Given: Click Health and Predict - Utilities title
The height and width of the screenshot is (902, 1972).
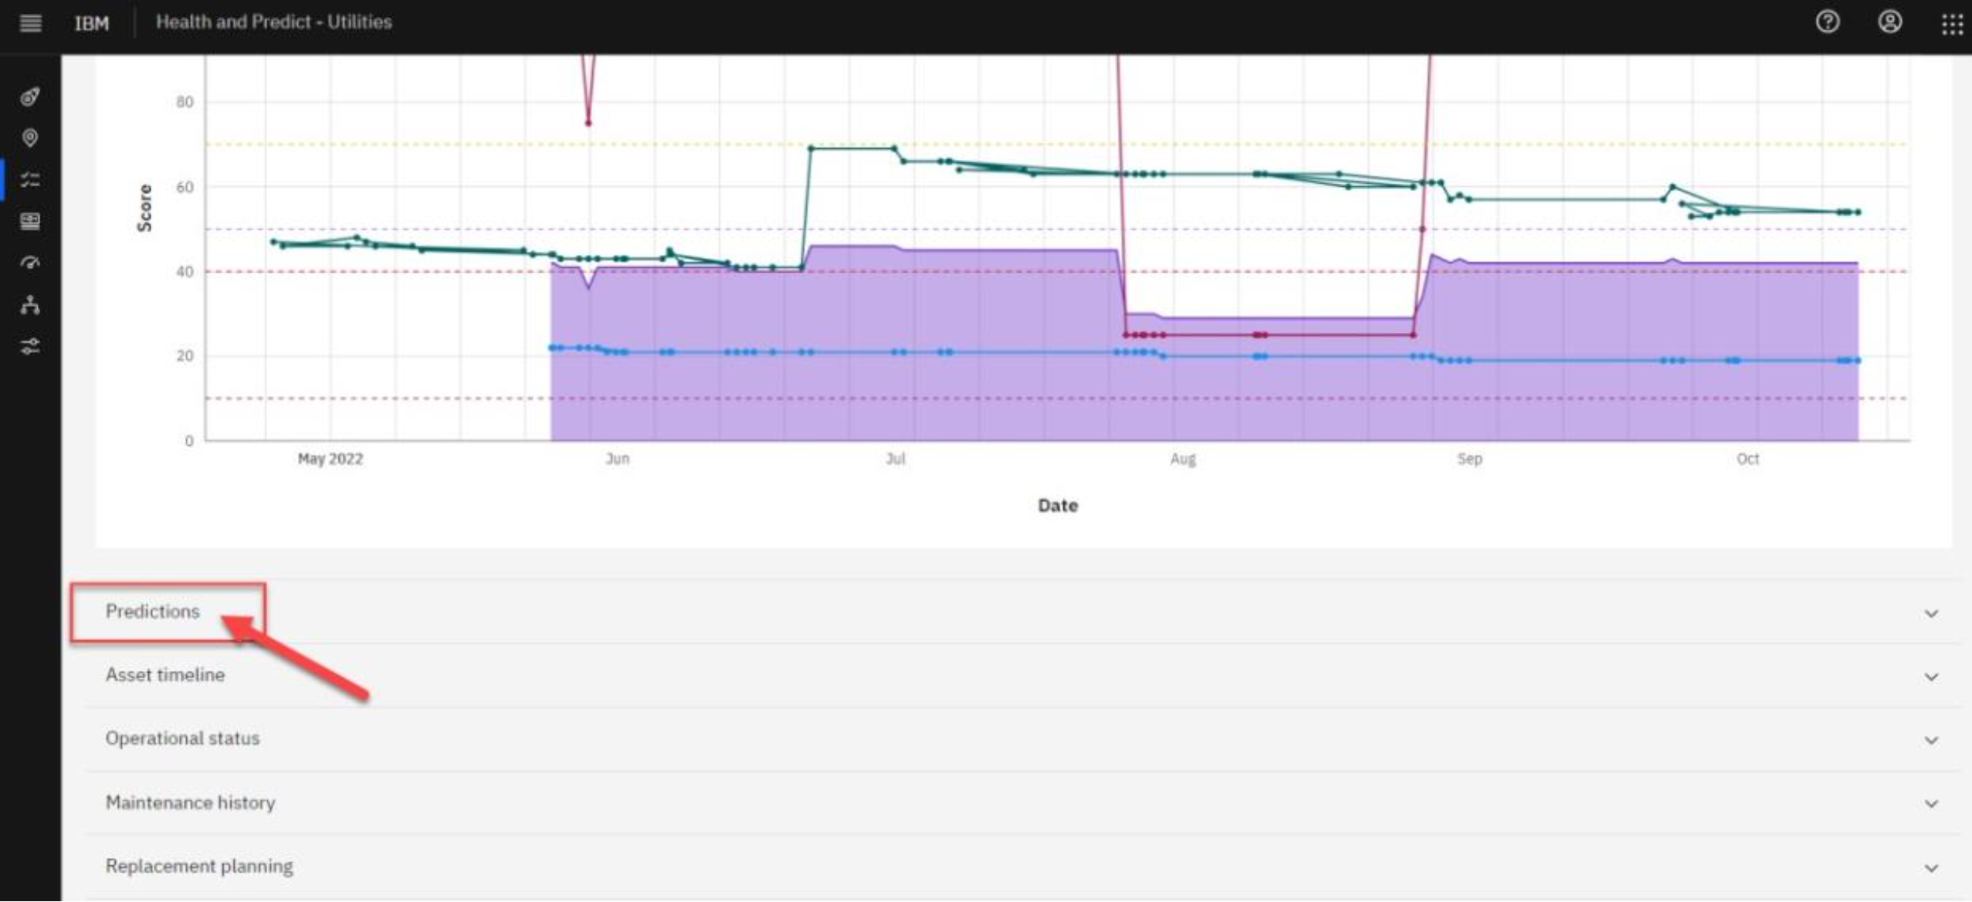Looking at the screenshot, I should tap(273, 22).
